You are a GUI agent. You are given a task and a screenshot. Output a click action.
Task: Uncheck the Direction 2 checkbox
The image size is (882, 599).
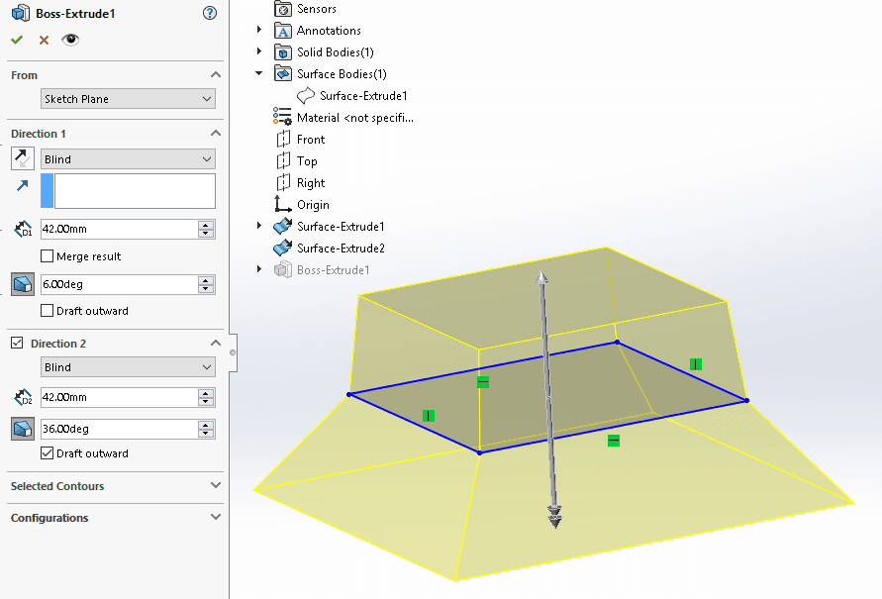(17, 344)
